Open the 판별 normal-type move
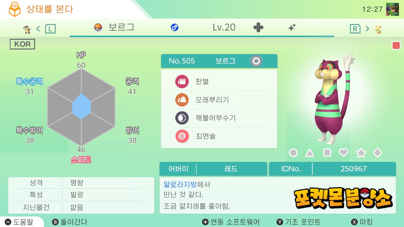This screenshot has height=227, width=404. pos(182,82)
